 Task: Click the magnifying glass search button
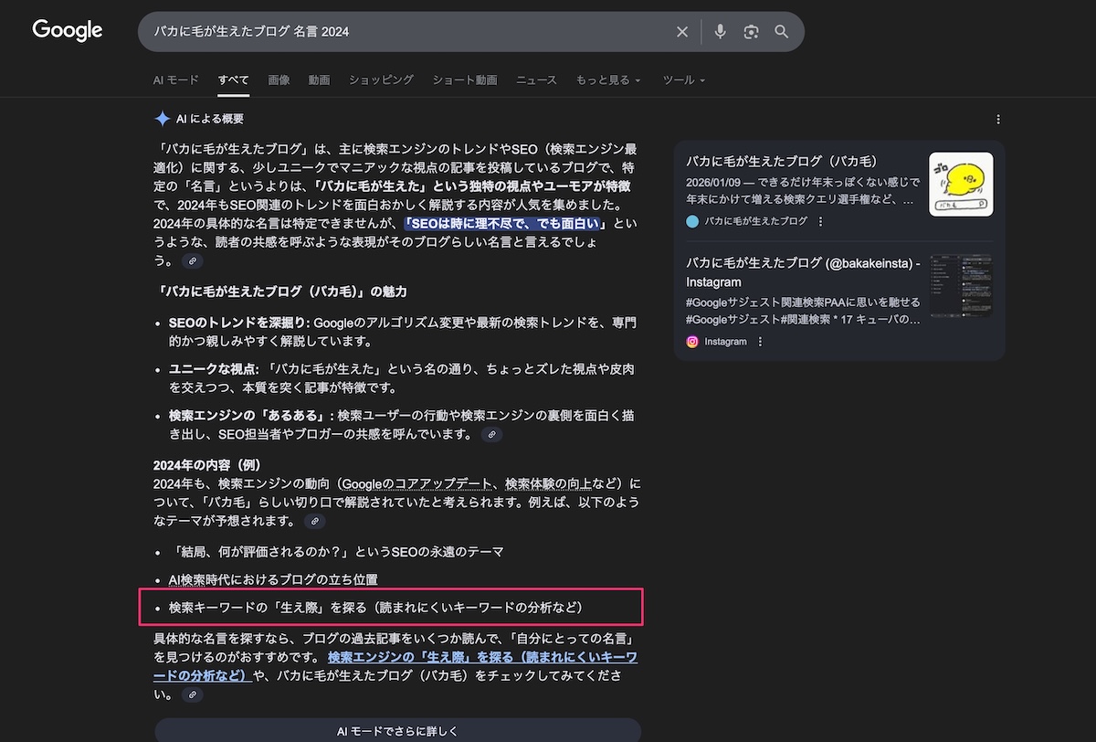pos(782,32)
